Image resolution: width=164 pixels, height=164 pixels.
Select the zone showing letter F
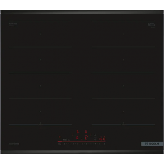pyautogui.click(x=86, y=138)
